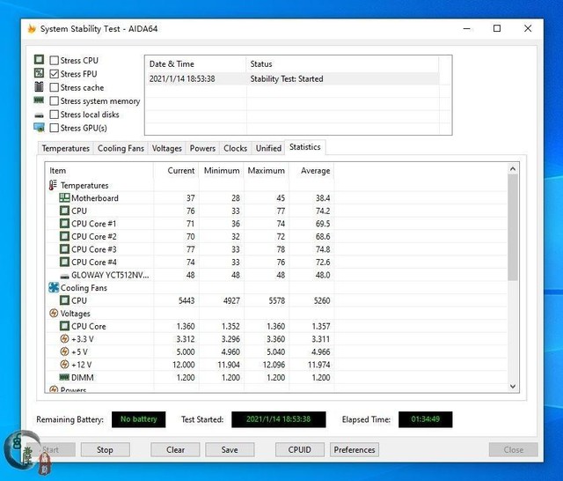Click the 2021/1/14 18:53:38 log date cell

point(182,78)
